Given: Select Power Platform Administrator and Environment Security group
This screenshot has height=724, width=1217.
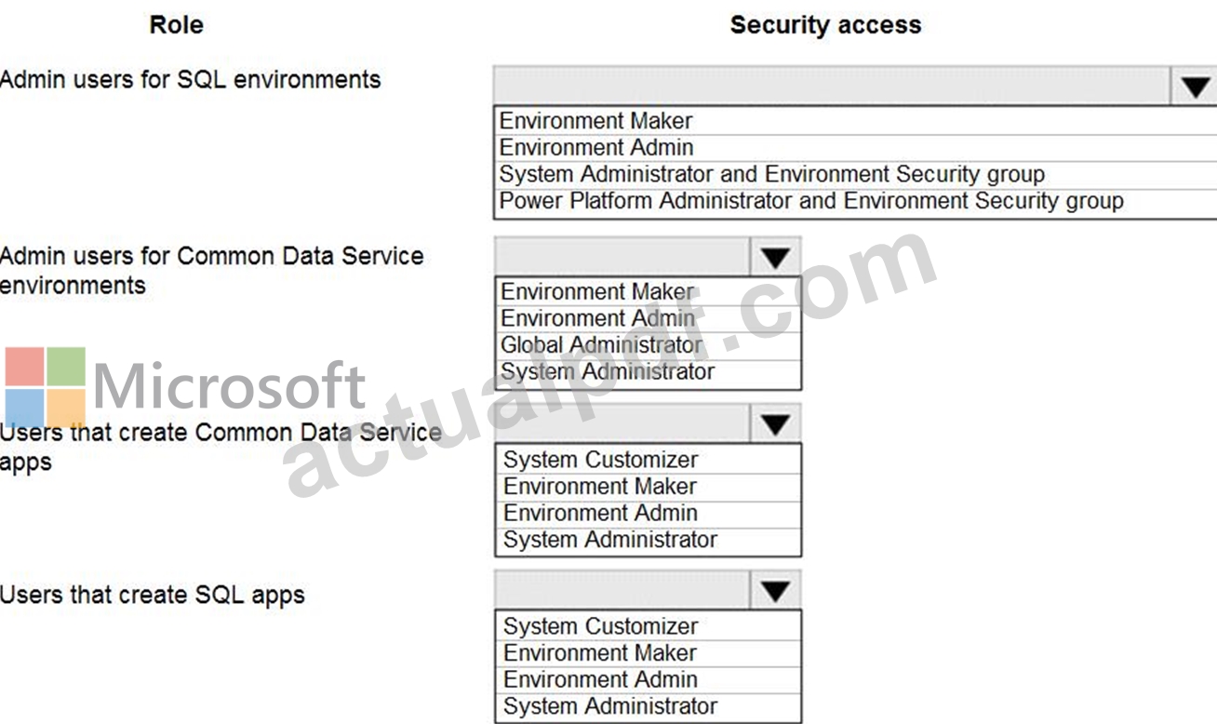Looking at the screenshot, I should pyautogui.click(x=855, y=201).
